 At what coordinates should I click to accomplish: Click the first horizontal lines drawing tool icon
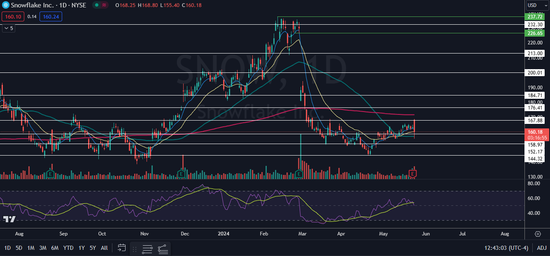tap(148, 249)
